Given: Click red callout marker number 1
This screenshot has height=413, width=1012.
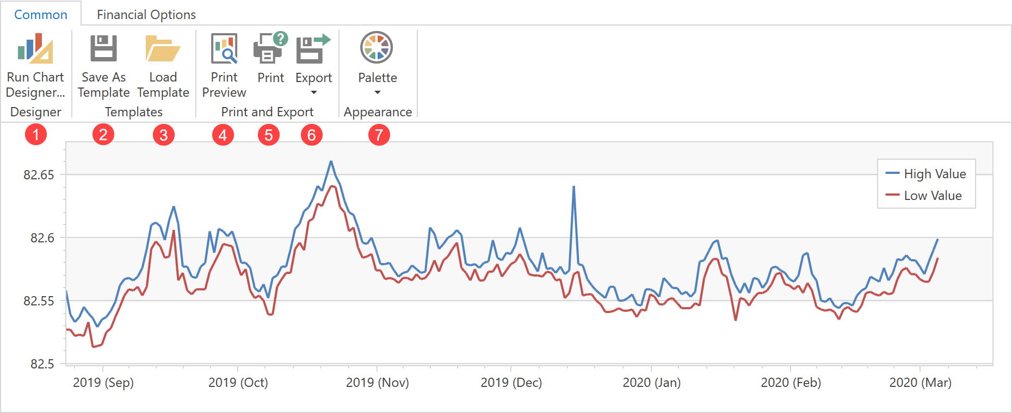Looking at the screenshot, I should click(36, 134).
